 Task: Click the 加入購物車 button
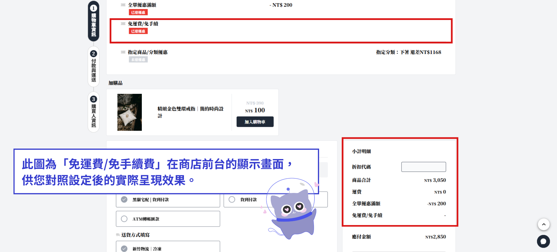(x=255, y=122)
